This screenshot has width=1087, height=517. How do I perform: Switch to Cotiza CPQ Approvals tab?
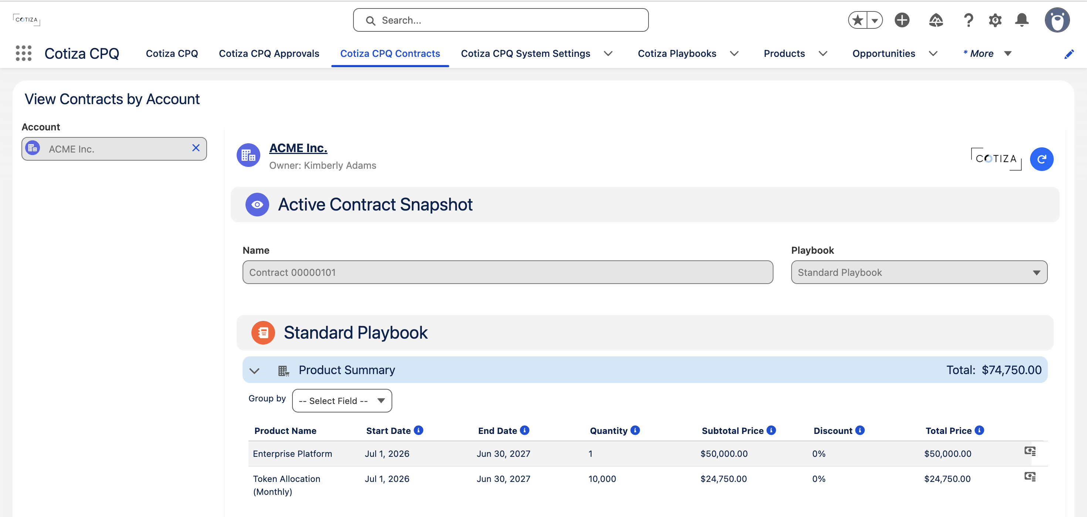pyautogui.click(x=269, y=54)
